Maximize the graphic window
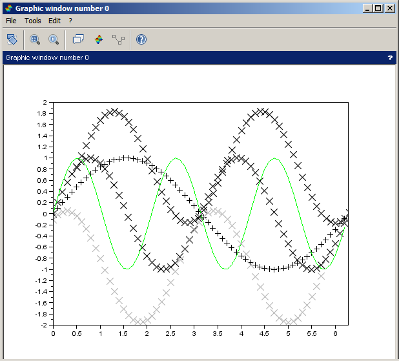This screenshot has width=399, height=361. click(378, 8)
